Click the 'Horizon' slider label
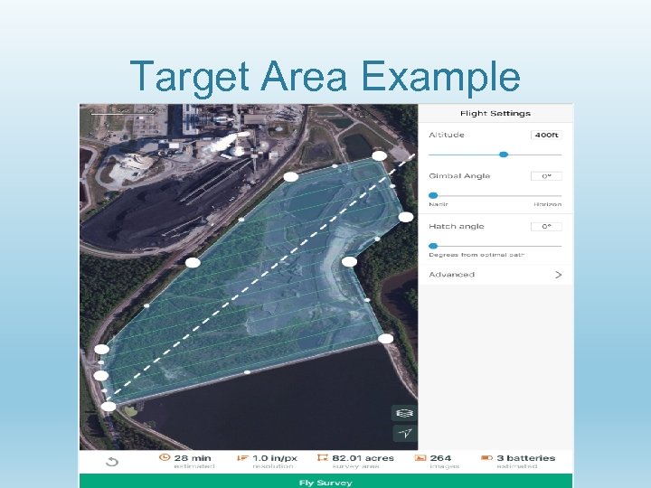 pyautogui.click(x=548, y=204)
